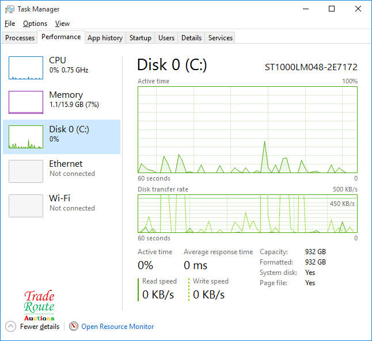Screen dimensions: 372x341
Task: Switch to the Processes tab
Action: tap(20, 38)
